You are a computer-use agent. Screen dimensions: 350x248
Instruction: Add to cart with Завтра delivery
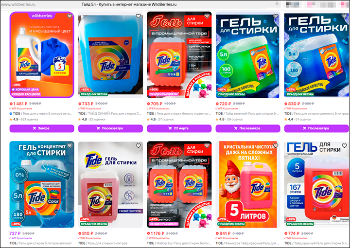[x=42, y=128]
